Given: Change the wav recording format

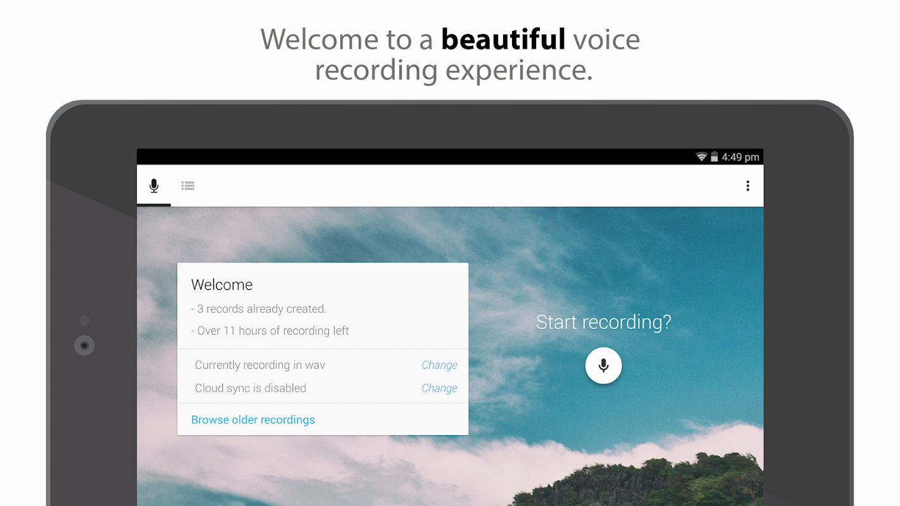Looking at the screenshot, I should point(439,365).
